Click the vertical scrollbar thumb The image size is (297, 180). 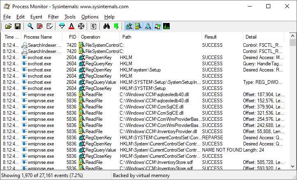[292, 43]
